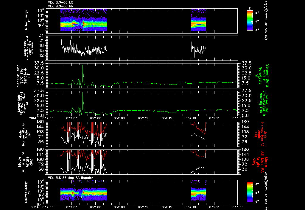The width and height of the screenshot is (305, 210).
Task: Select the "032:21" time tick under the 85 deg PA spectrogram
Action: pyautogui.click(x=214, y=207)
